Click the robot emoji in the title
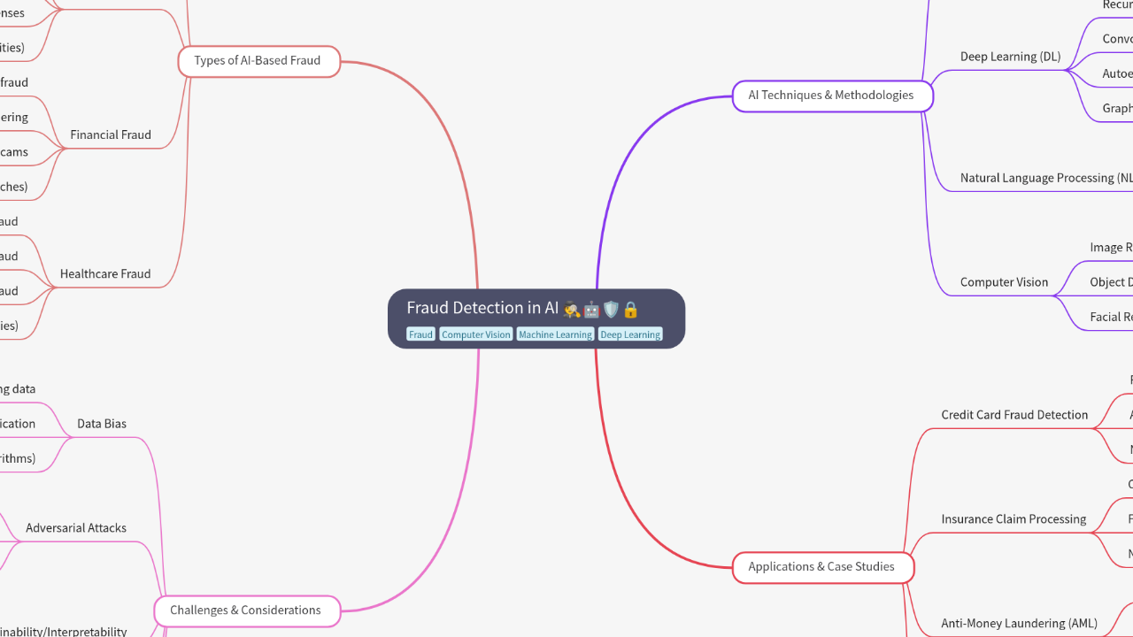The height and width of the screenshot is (637, 1133). tap(591, 309)
